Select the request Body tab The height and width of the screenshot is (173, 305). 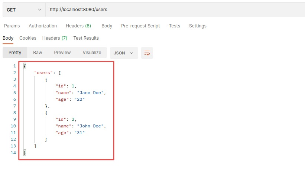[x=107, y=26]
